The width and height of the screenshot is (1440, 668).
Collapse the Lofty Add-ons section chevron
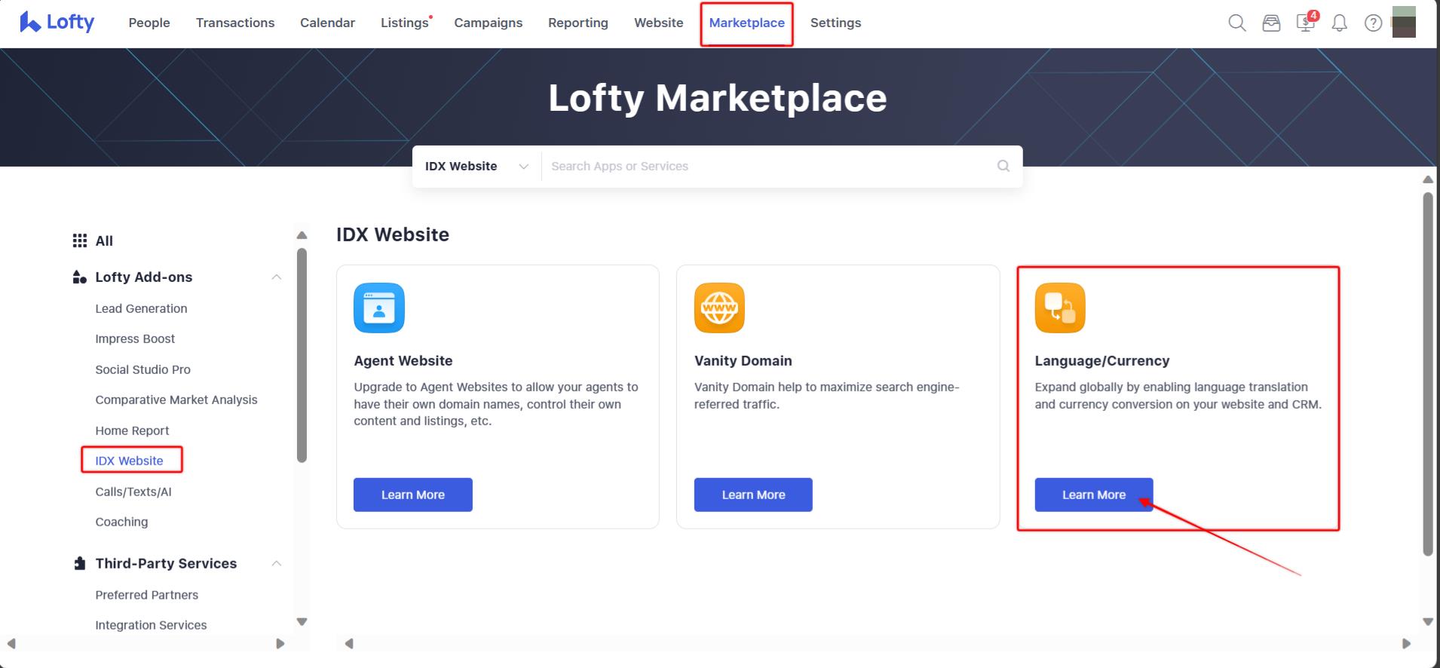tap(277, 277)
